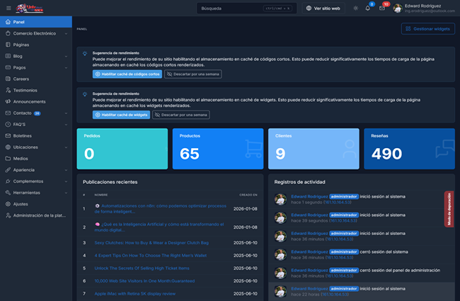
Task: Click Habilitar caché de códigos cortos
Action: tap(127, 74)
